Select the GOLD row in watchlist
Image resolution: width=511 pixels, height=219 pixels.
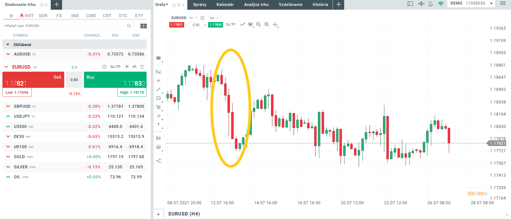click(75, 157)
